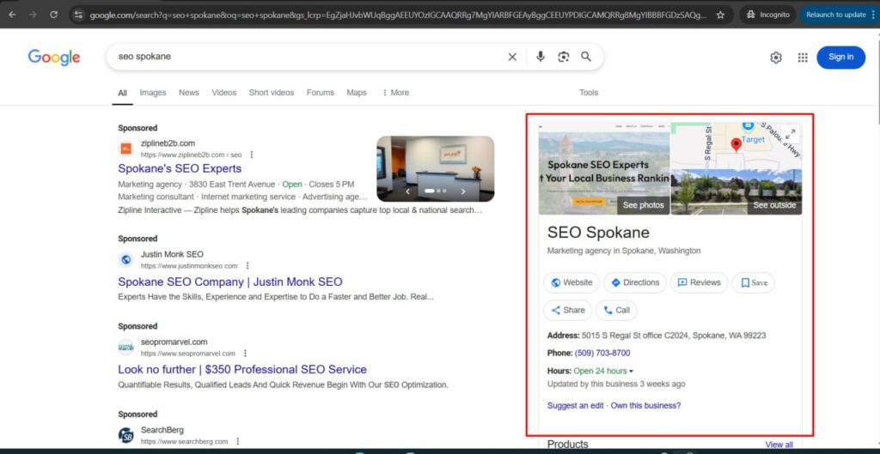Viewport: 880px width, 454px height.
Task: Click the address bar URL
Action: 397,15
